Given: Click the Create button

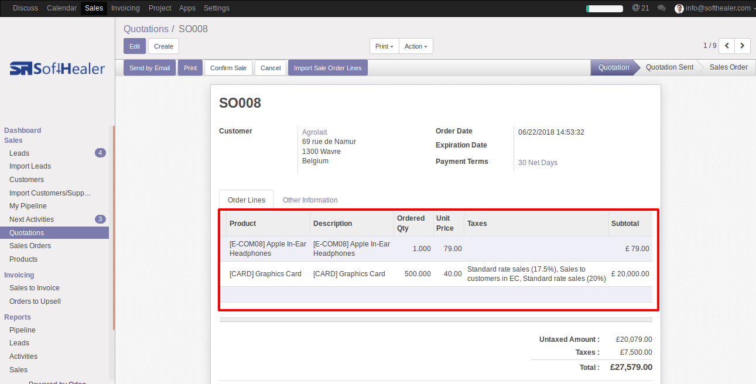Looking at the screenshot, I should pyautogui.click(x=163, y=46).
